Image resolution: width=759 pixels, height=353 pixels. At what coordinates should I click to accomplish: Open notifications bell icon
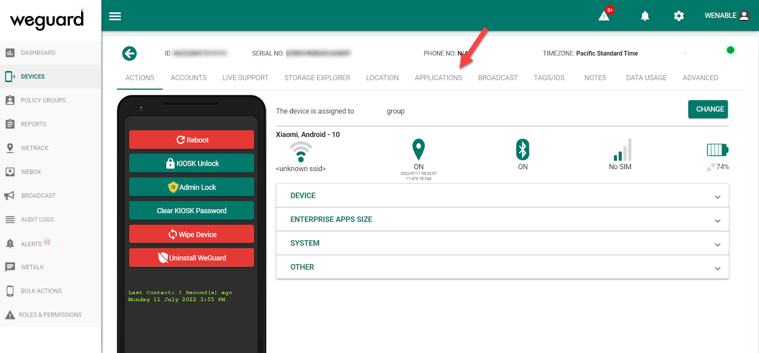tap(645, 16)
